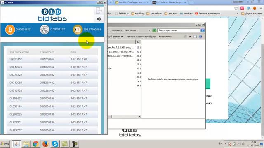Click the BLDtabs window title icon

[x=2, y=2]
